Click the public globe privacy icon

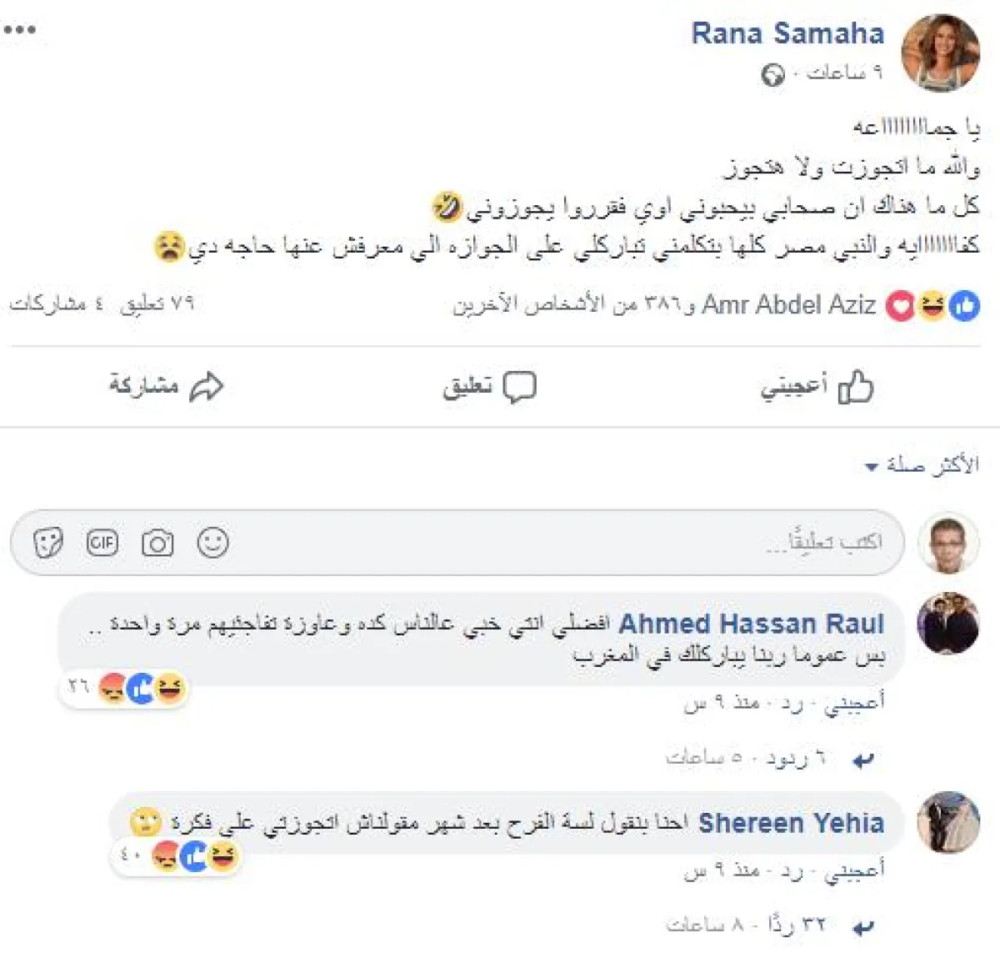point(772,75)
